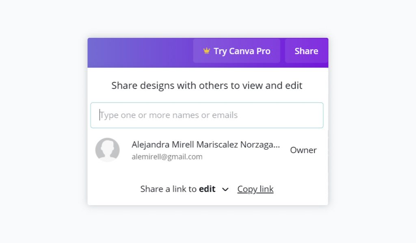Viewport: 416px width, 243px height.
Task: Click the Owner role label
Action: [x=303, y=150]
